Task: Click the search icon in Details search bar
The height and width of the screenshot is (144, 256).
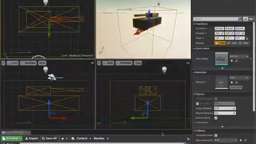Action: 240,19
